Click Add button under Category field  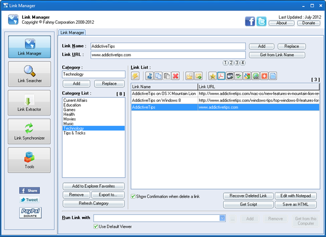pos(77,84)
